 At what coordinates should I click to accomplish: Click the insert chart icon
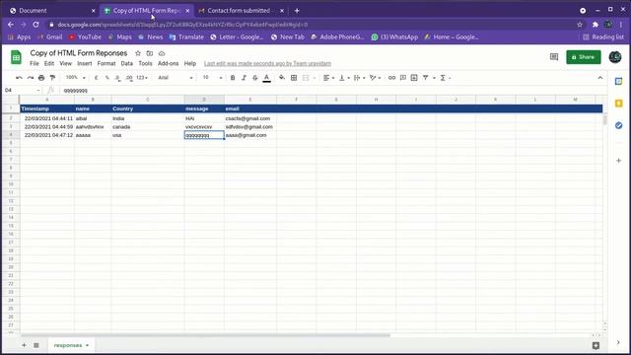click(414, 78)
